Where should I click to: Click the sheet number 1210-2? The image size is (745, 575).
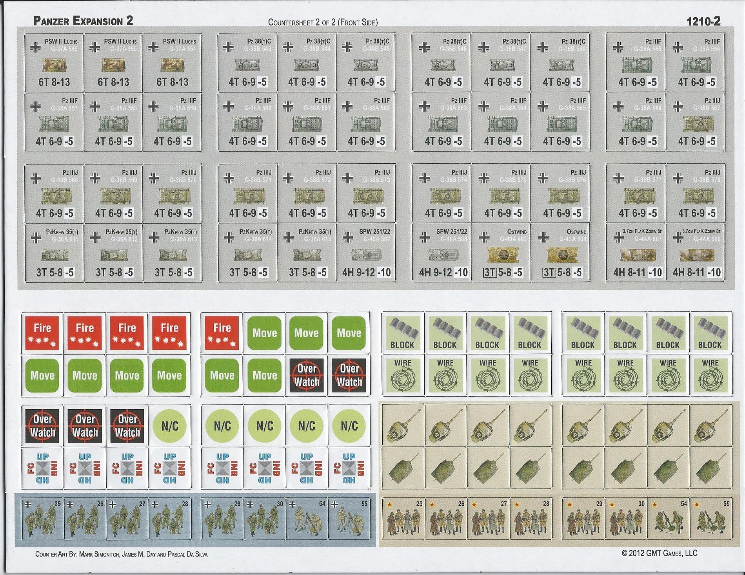(x=703, y=22)
